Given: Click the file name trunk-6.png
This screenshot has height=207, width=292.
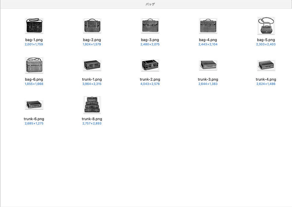Looking at the screenshot, I should point(34,119).
